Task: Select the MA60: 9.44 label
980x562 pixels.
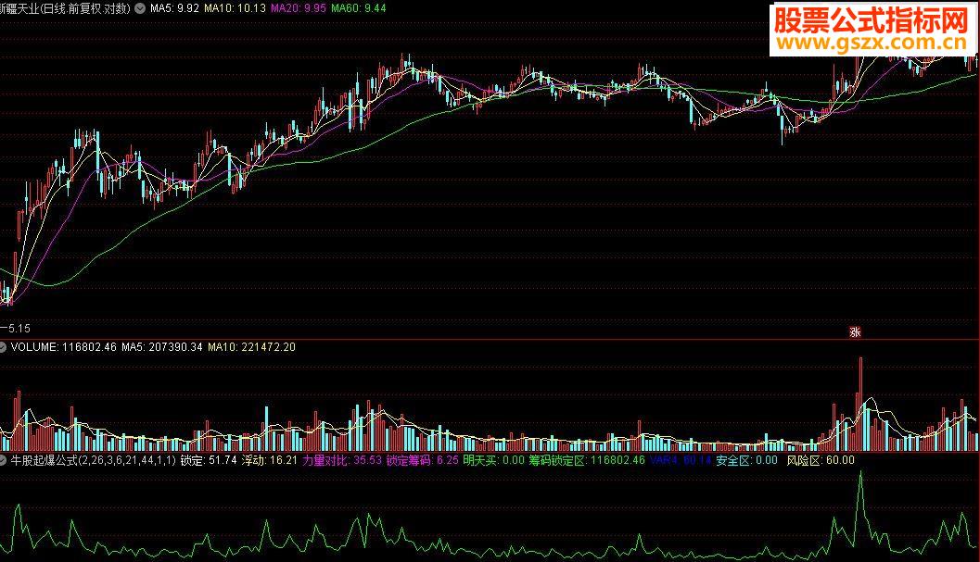Action: click(x=359, y=8)
